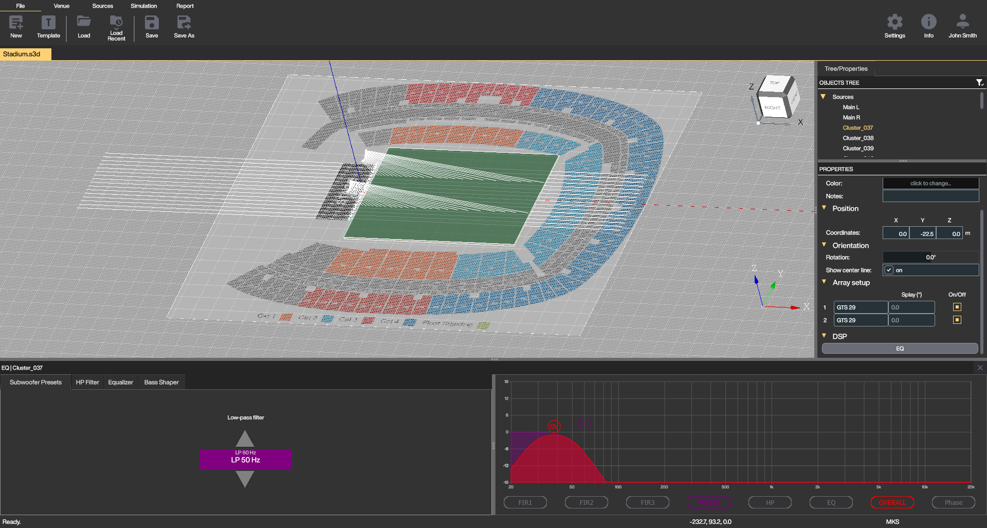Click the Info icon
Image resolution: width=987 pixels, height=528 pixels.
(928, 22)
